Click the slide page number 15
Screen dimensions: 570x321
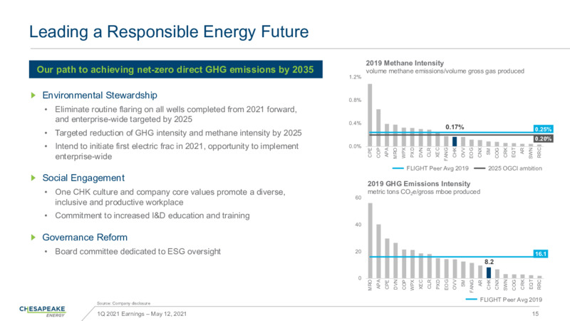536,314
